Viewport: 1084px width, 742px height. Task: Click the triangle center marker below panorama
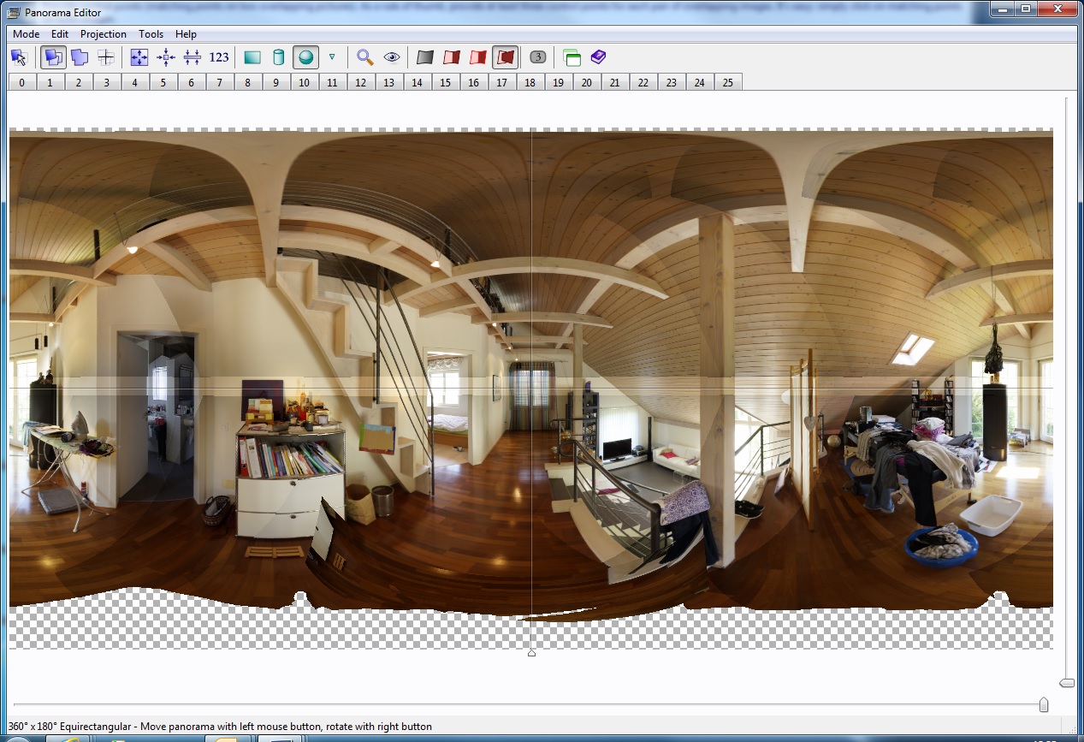pyautogui.click(x=531, y=653)
